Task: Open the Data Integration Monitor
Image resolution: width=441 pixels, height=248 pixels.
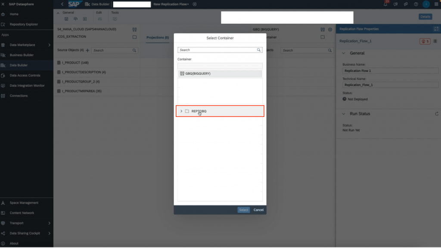Action: pos(27,86)
